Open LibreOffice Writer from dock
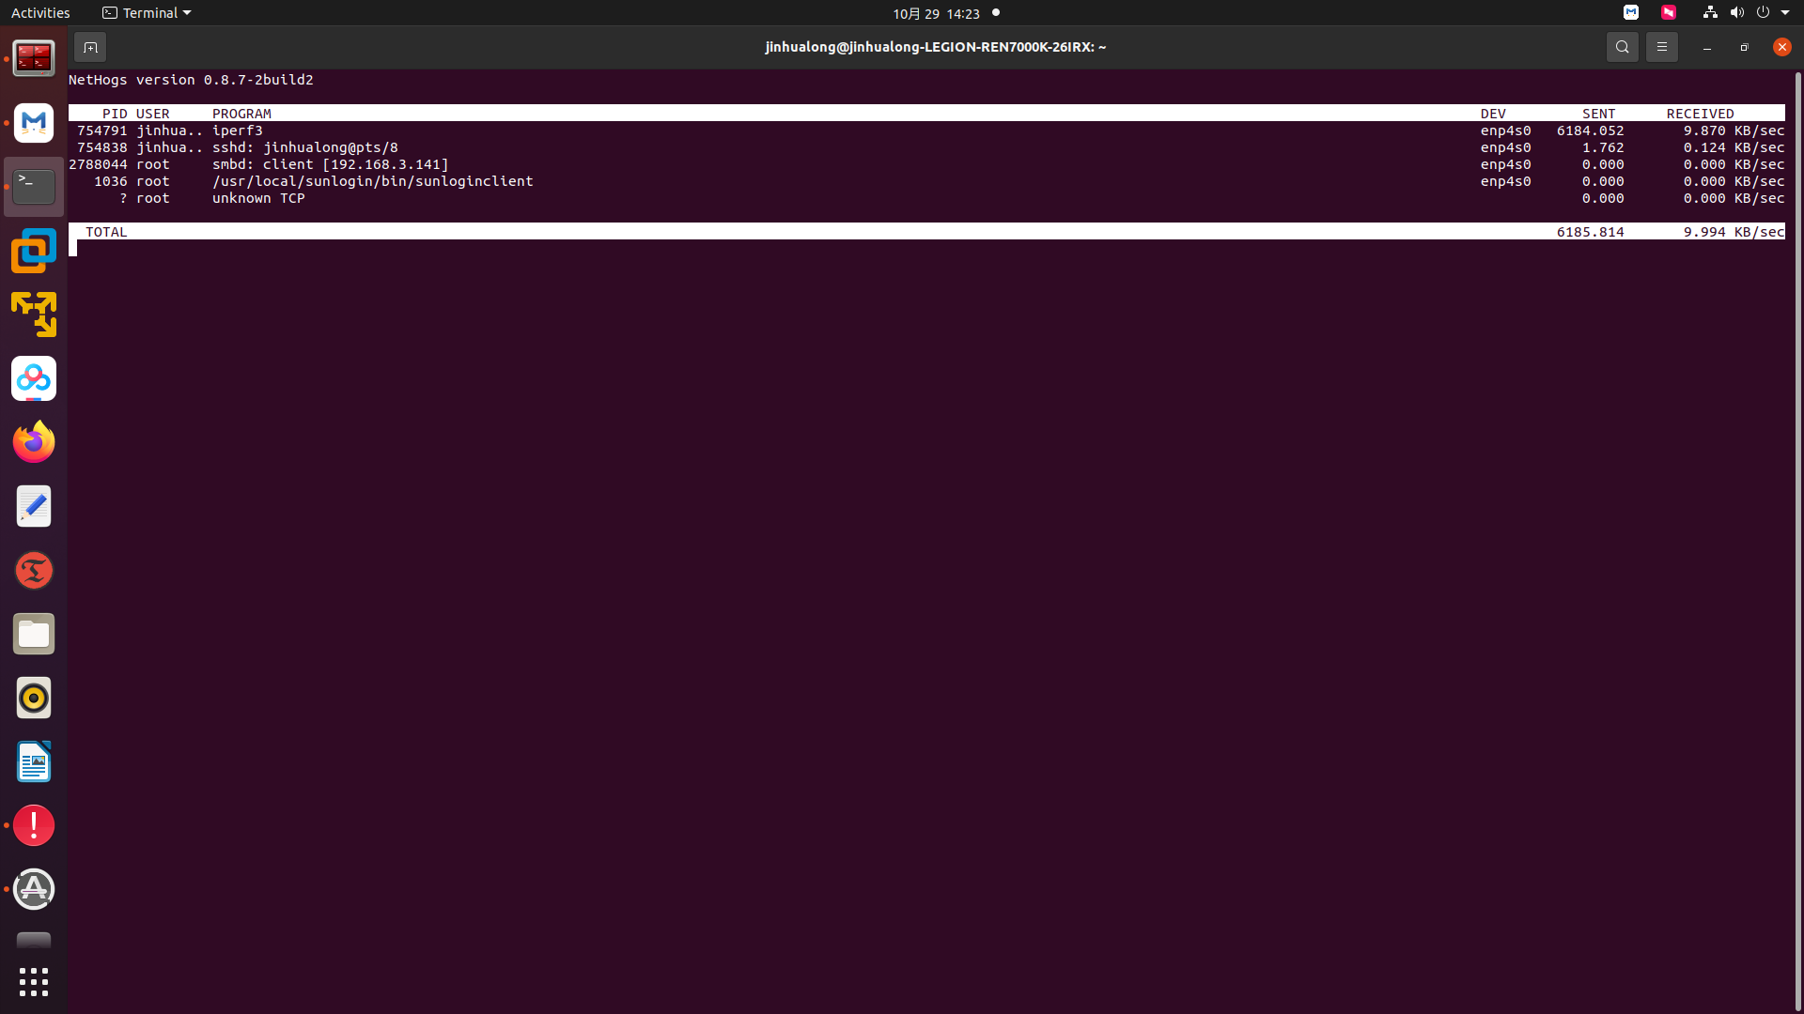The height and width of the screenshot is (1014, 1804). pyautogui.click(x=34, y=762)
